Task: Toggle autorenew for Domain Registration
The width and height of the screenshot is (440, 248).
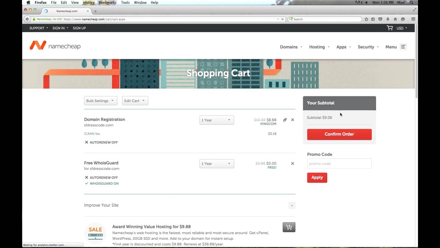Action: click(101, 142)
